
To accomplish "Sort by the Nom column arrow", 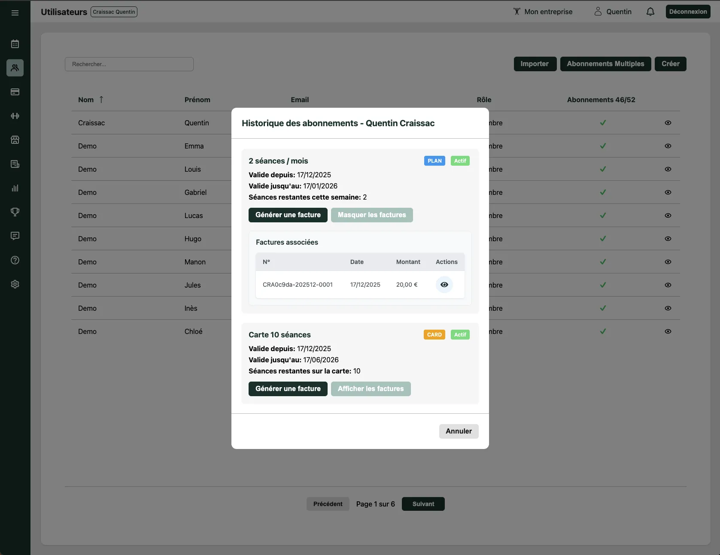I will point(101,100).
